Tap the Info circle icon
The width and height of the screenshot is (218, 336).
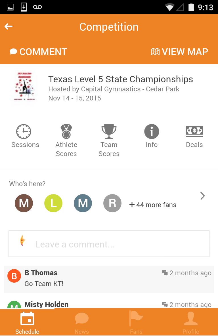tap(152, 131)
